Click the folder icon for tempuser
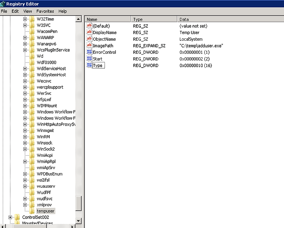 (x=32, y=211)
